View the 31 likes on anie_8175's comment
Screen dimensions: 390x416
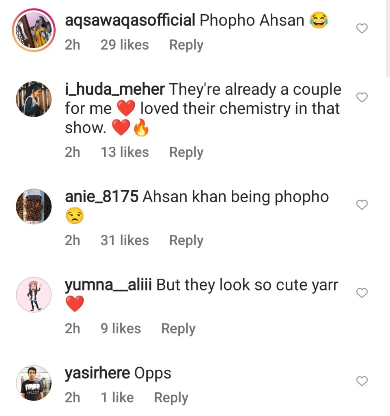[x=125, y=240]
